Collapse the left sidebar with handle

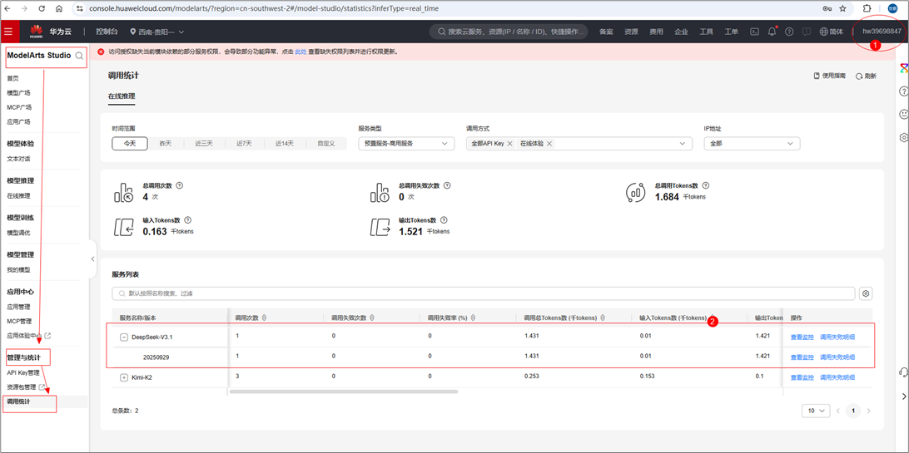click(x=92, y=259)
